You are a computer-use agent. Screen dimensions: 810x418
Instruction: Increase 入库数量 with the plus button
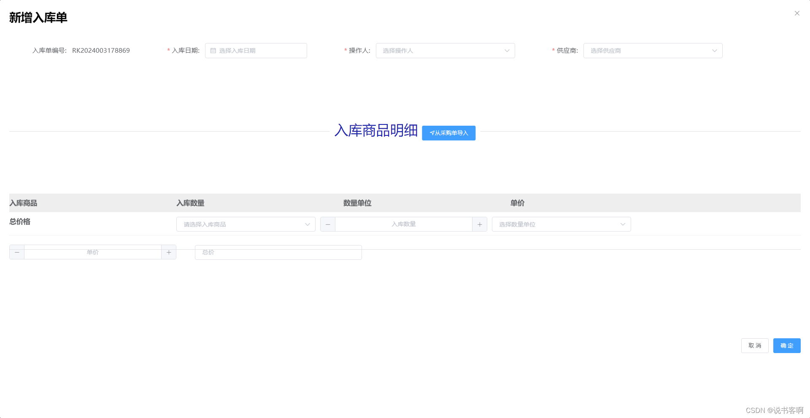click(480, 224)
